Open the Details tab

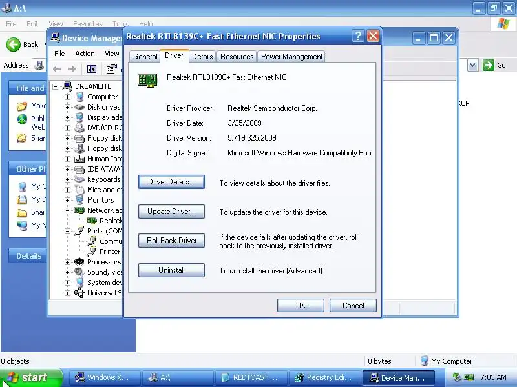click(202, 57)
